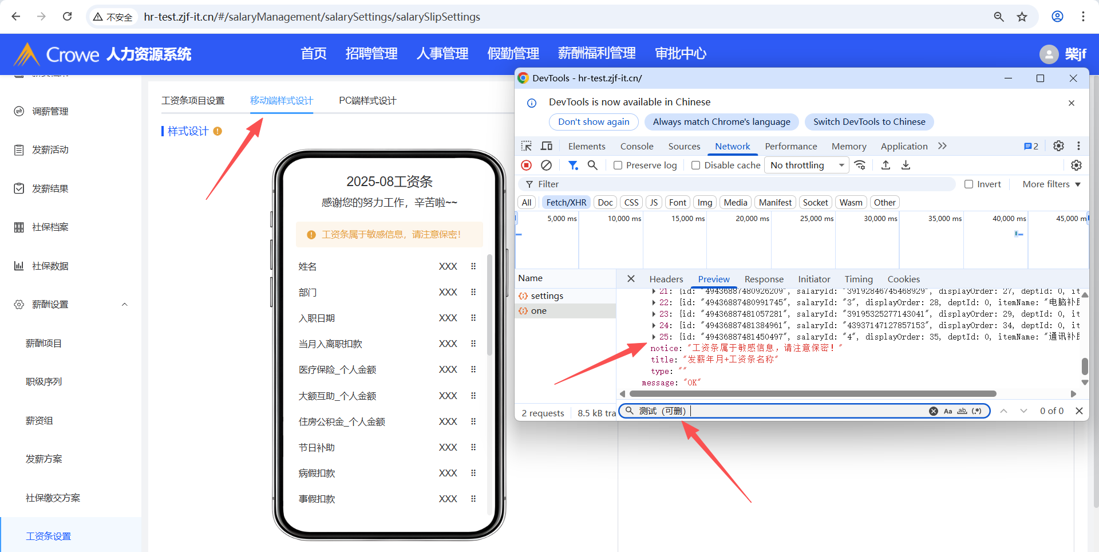The height and width of the screenshot is (552, 1099).
Task: Toggle match case (Aa) in search bar
Action: coord(948,411)
